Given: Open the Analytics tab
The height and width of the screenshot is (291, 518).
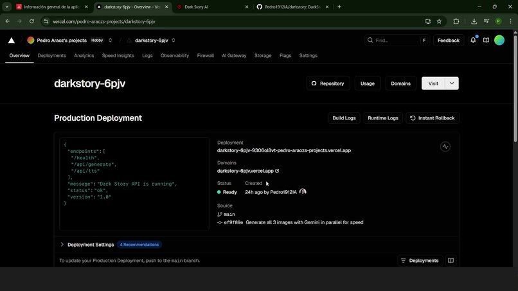Looking at the screenshot, I should (x=84, y=55).
